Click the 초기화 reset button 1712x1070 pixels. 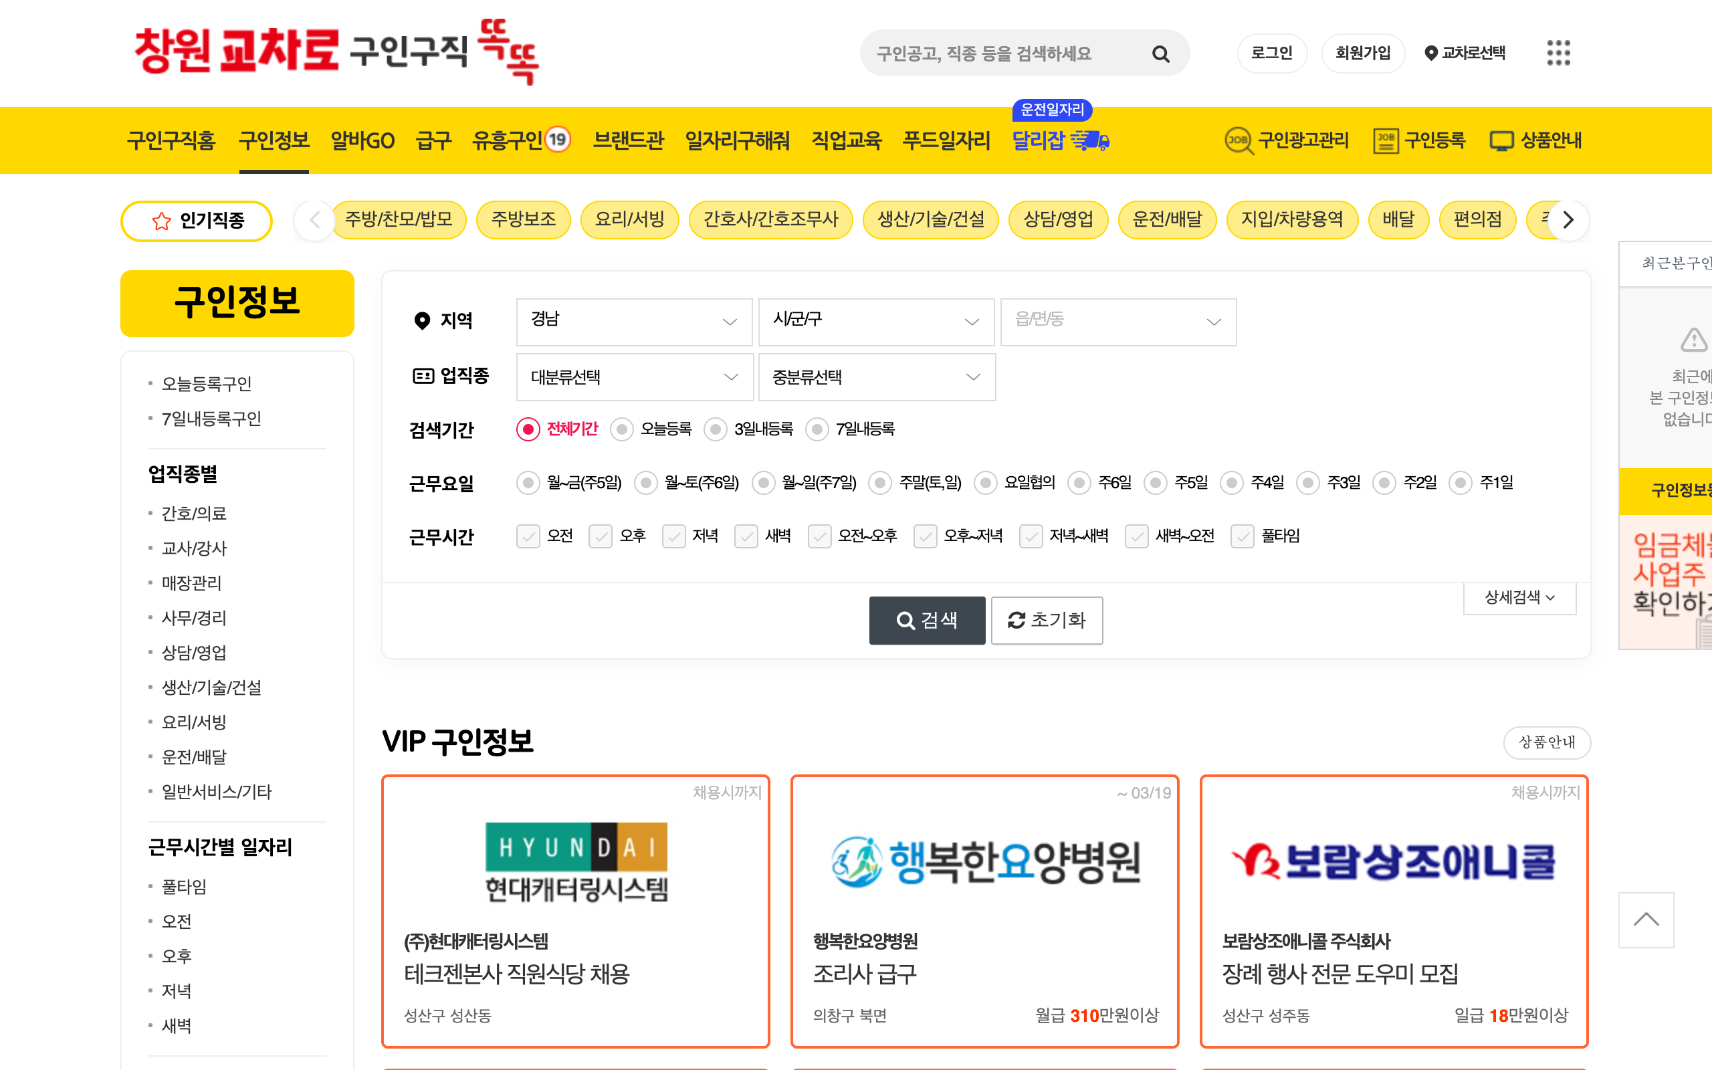1047,620
